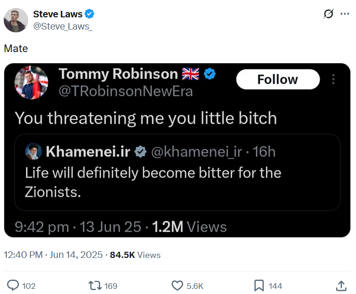
Task: Repost this tweet via the retweet icon
Action: (95, 286)
